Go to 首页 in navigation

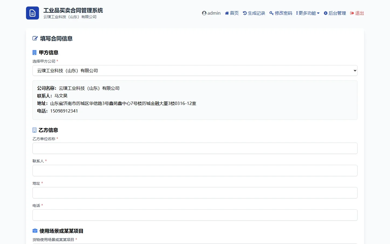pyautogui.click(x=232, y=13)
